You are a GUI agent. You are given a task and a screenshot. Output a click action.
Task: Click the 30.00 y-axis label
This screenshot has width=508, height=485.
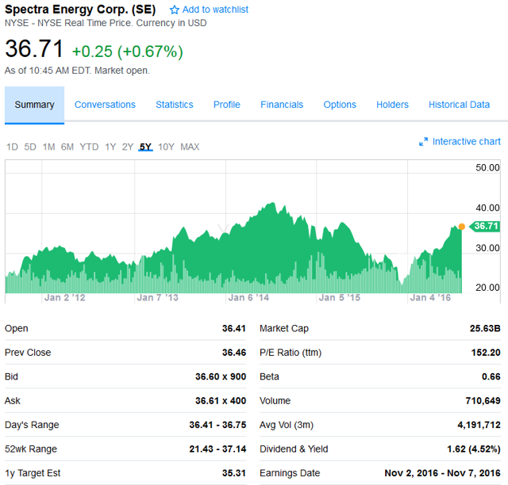pos(487,248)
